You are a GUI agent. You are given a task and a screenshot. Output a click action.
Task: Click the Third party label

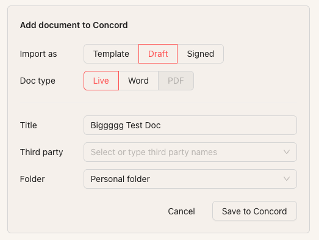41,152
